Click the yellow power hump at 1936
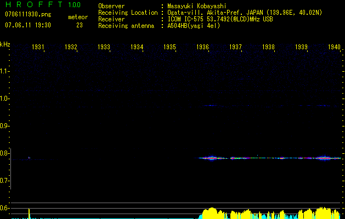This screenshot has height=219, width=345. tap(212, 213)
